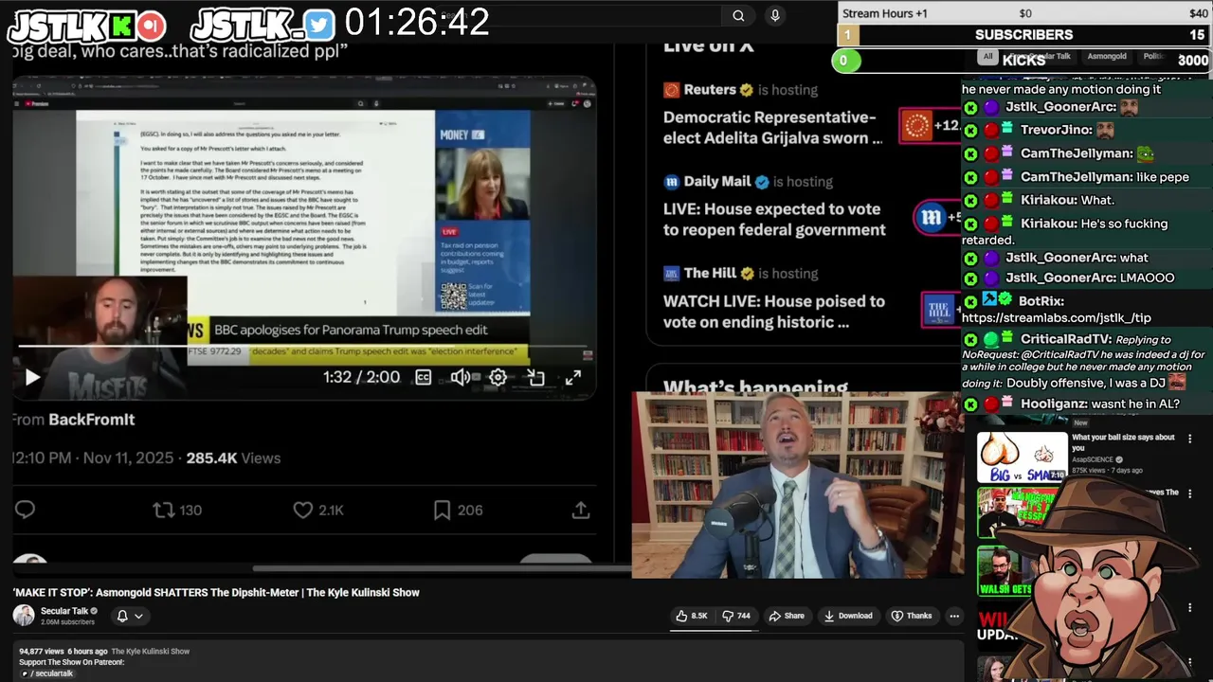The width and height of the screenshot is (1213, 682).
Task: Enter fullscreen on the tweet video
Action: pyautogui.click(x=573, y=377)
